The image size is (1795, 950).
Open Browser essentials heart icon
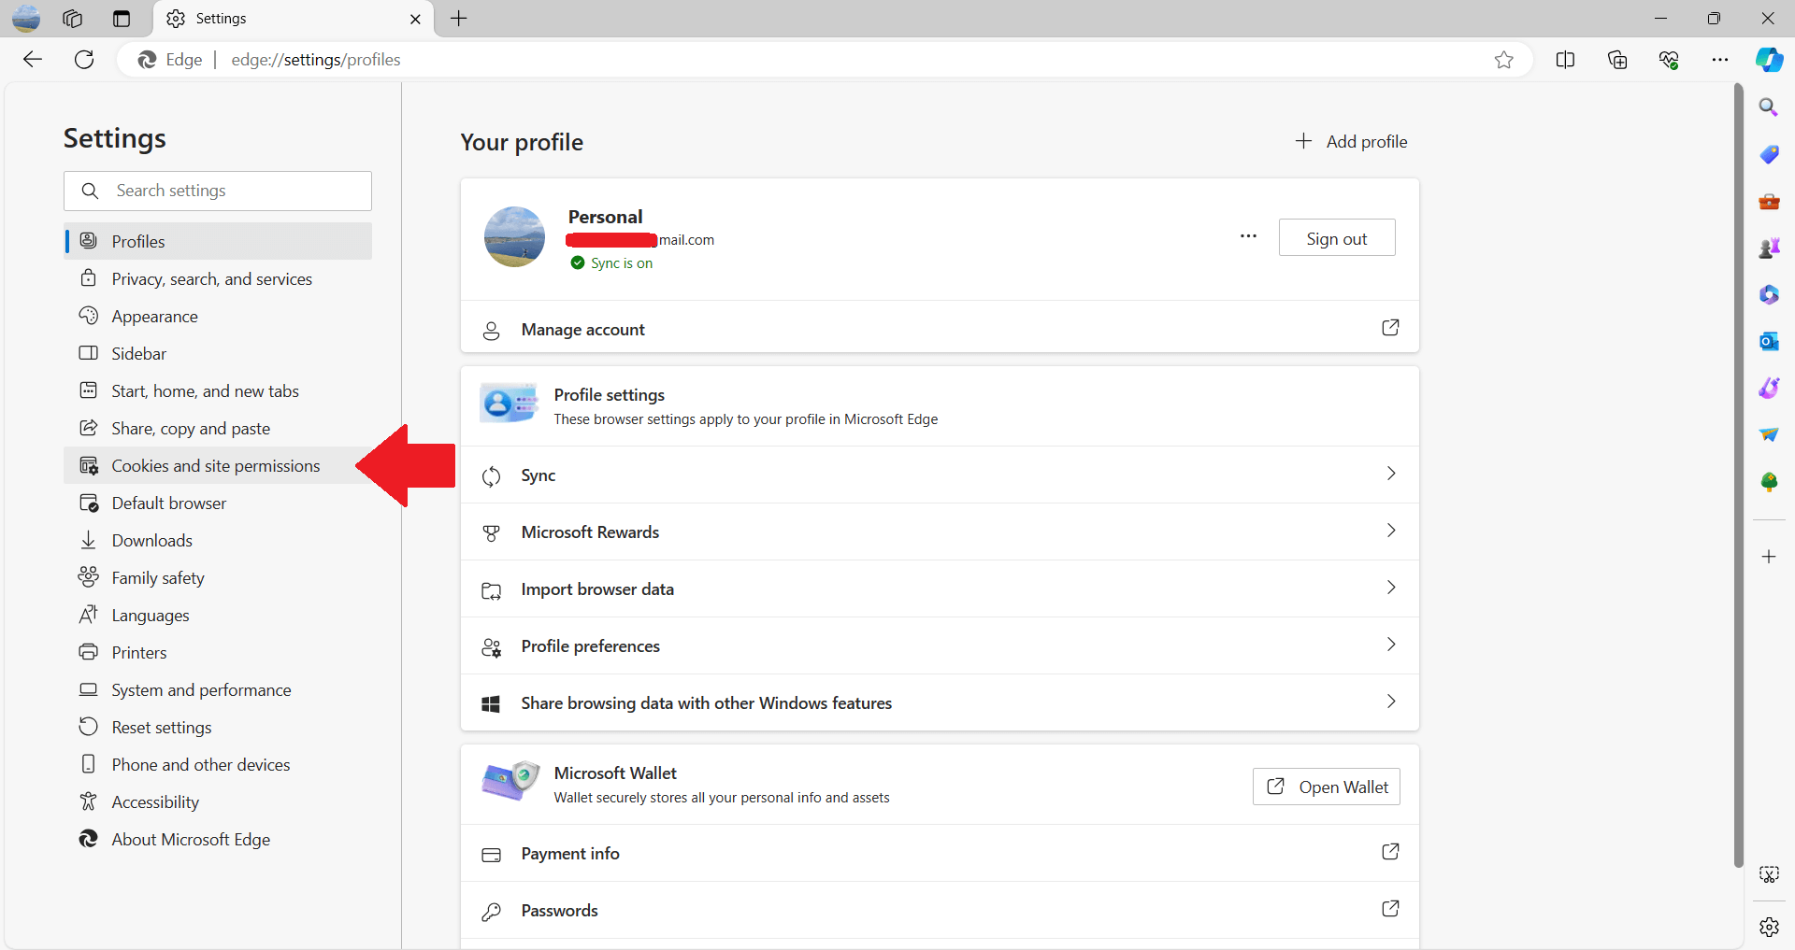pyautogui.click(x=1669, y=60)
